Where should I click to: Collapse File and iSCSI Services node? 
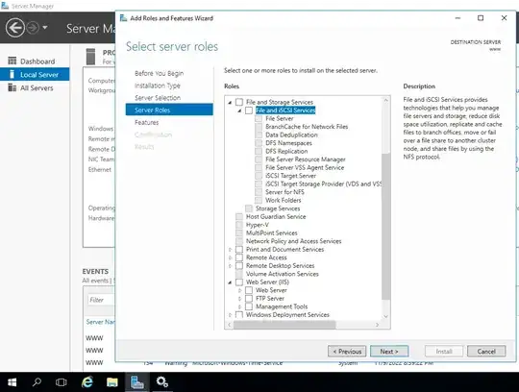point(239,110)
